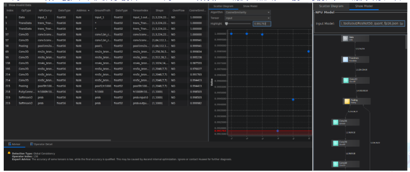Select the table cell 0.995228
The image size is (410, 172).
pos(195,57)
